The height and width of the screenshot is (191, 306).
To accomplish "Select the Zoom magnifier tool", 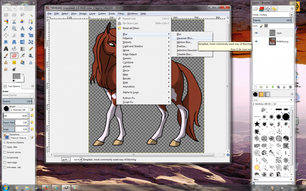I will pyautogui.click(x=14, y=28).
